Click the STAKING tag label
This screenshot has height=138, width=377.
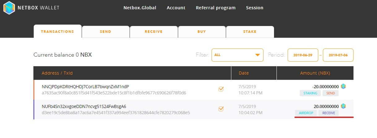(x=310, y=93)
